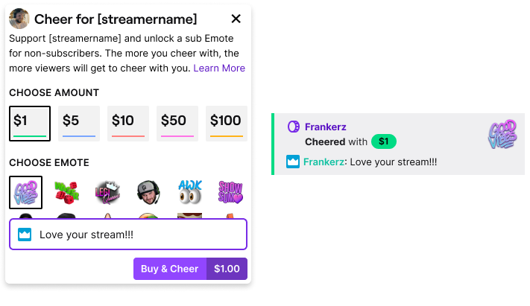Open the Frankerz username in cheer notice
Image resolution: width=530 pixels, height=306 pixels.
326,127
